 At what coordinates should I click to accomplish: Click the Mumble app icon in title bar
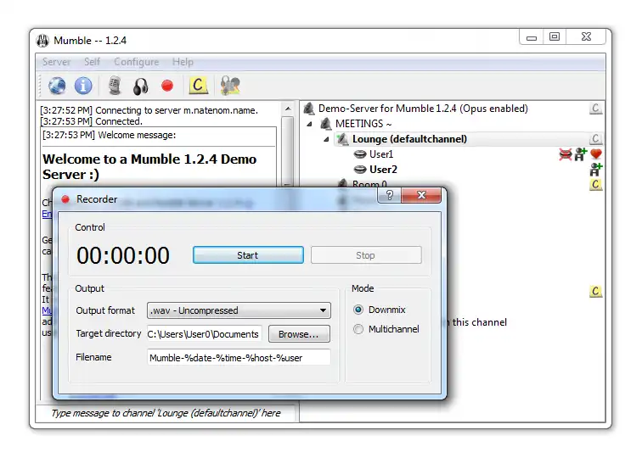point(42,41)
